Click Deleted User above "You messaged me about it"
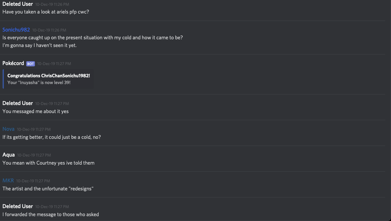The image size is (391, 221). pos(17,103)
